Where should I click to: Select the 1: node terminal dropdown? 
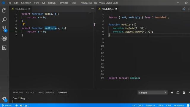[152, 92]
